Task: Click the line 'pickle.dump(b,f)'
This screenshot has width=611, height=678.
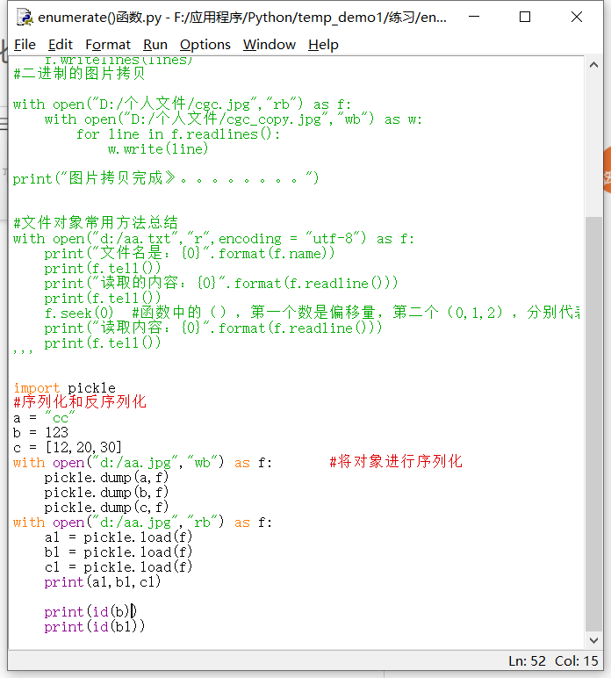Action: click(106, 493)
